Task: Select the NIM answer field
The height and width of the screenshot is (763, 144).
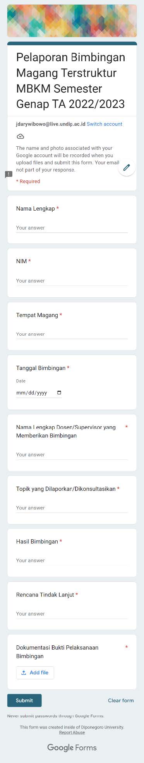Action: 72,281
